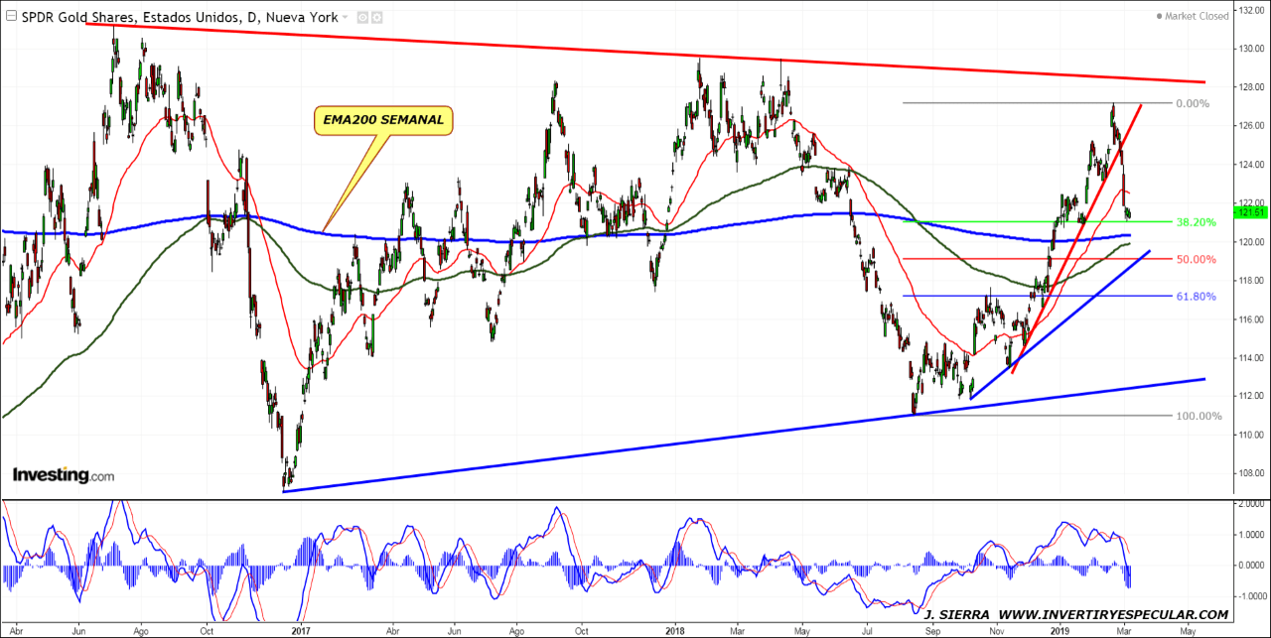Open the dropdown arrow after Nueva York

point(345,18)
